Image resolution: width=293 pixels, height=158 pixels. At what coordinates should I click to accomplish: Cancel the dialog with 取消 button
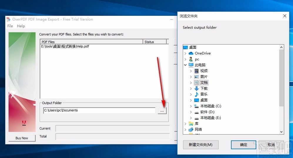click(x=271, y=145)
